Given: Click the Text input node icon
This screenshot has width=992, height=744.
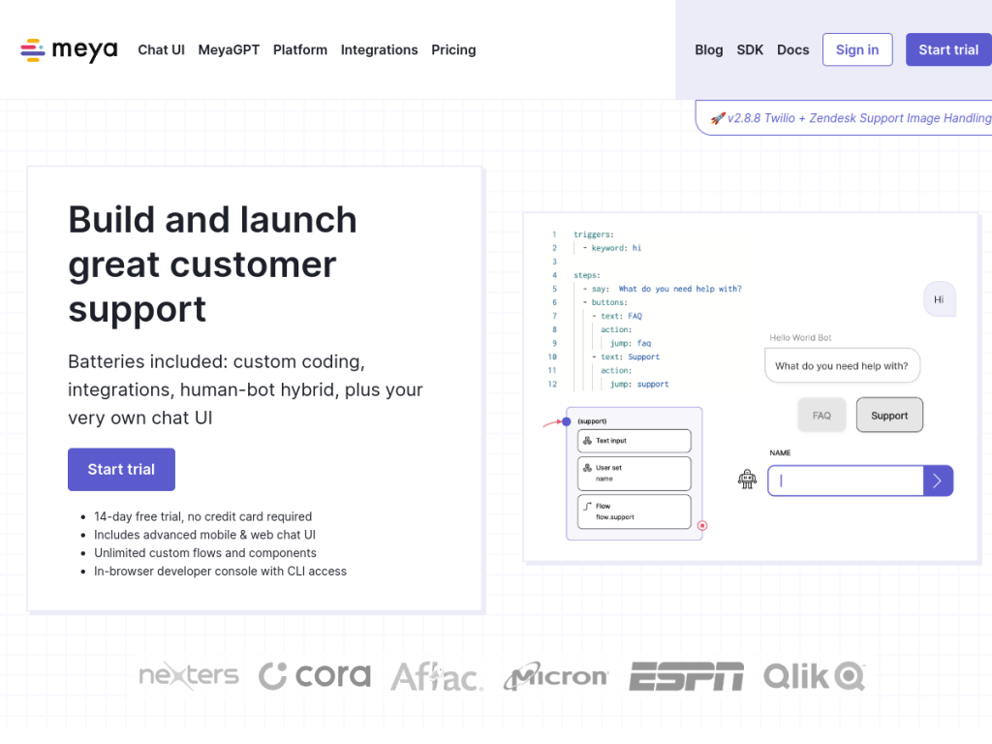Looking at the screenshot, I should point(587,441).
